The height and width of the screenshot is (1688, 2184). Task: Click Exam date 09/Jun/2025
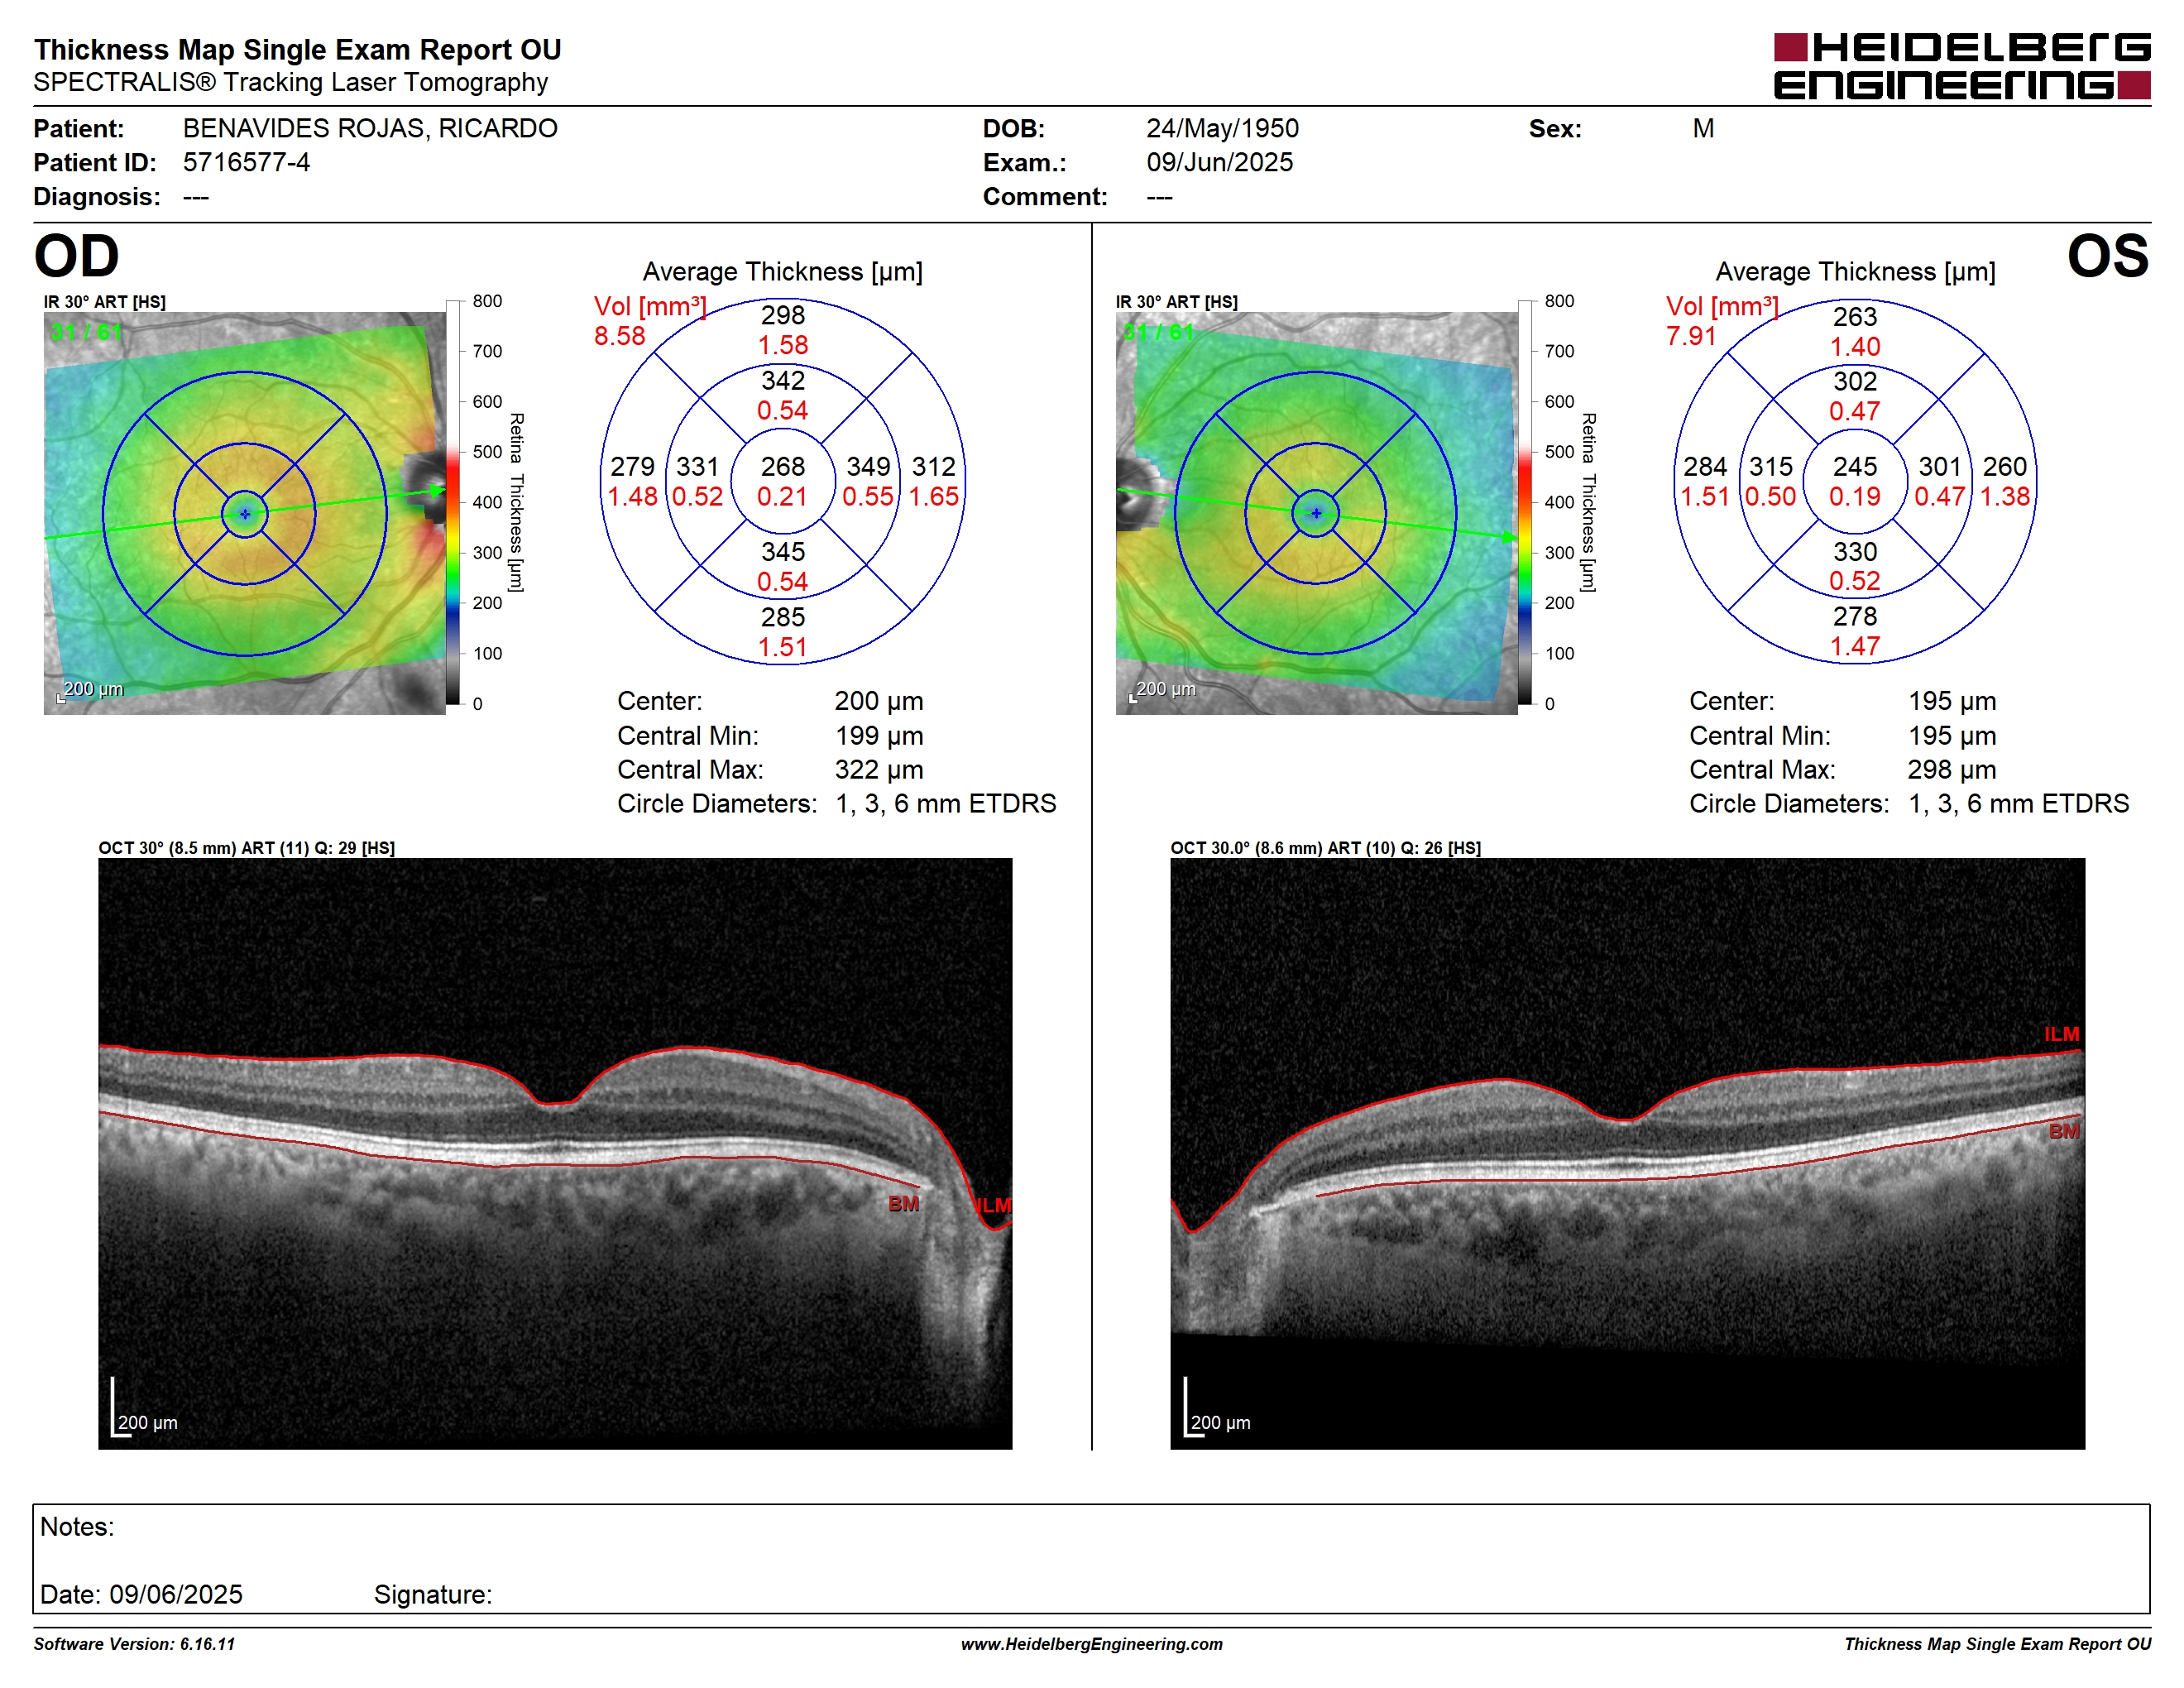pos(1219,162)
